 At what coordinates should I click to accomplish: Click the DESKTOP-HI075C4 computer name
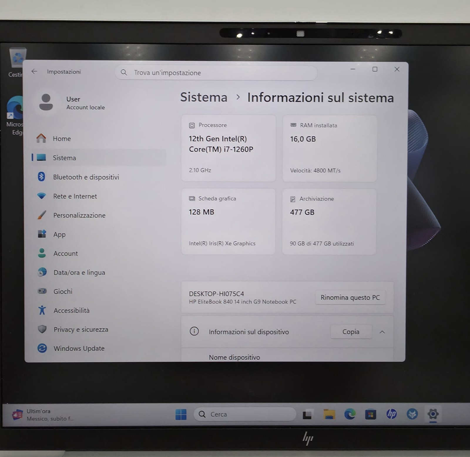tap(216, 294)
